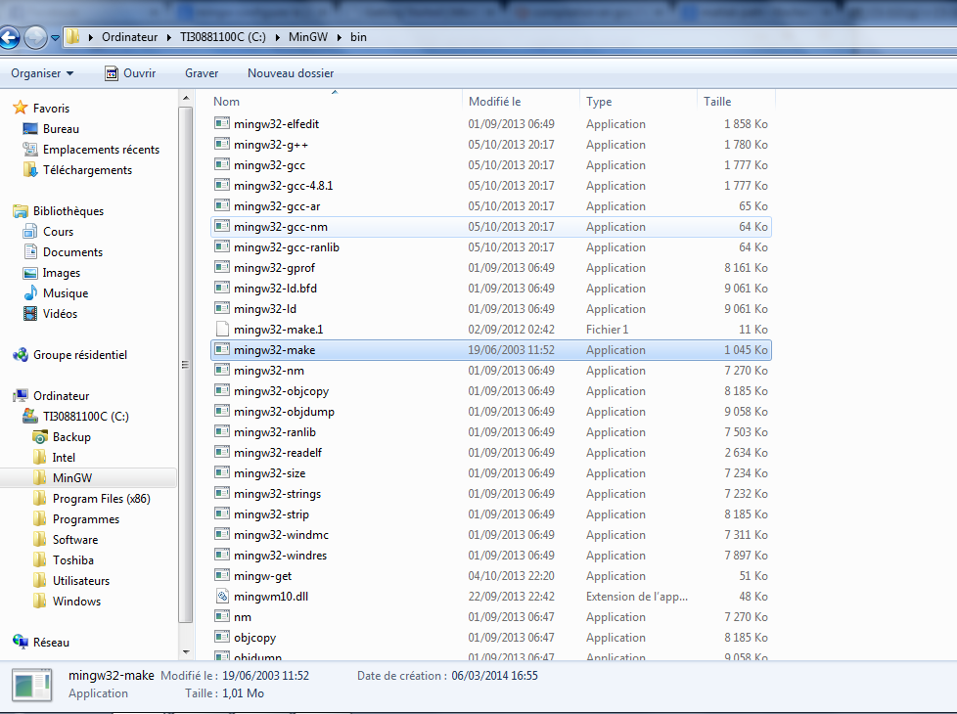Click the navigation pane scrollbar thumb
Viewport: 957px width, 714px height.
tap(186, 364)
